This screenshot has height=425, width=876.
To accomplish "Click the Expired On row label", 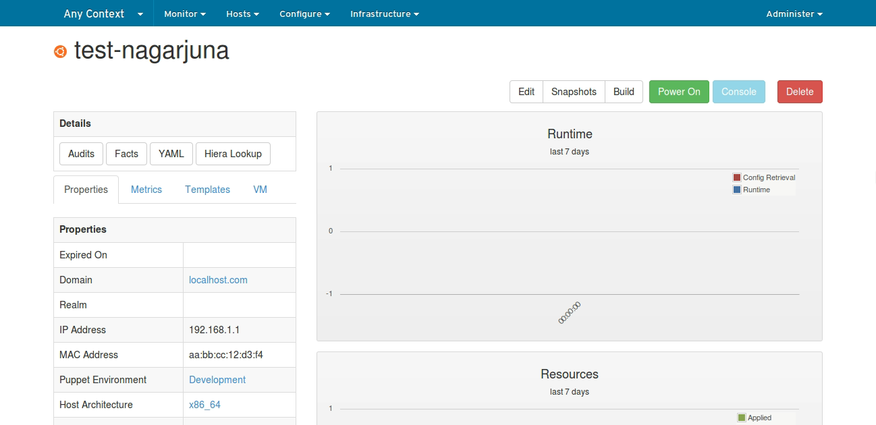I will click(x=83, y=255).
